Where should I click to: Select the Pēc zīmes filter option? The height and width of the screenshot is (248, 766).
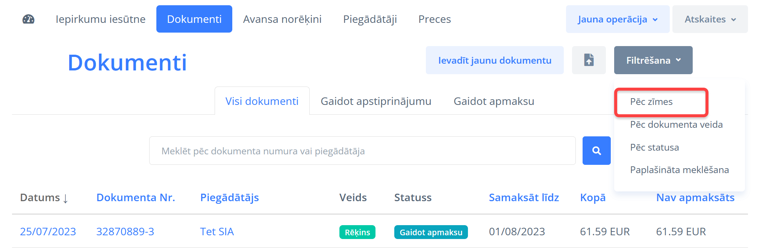pyautogui.click(x=651, y=102)
